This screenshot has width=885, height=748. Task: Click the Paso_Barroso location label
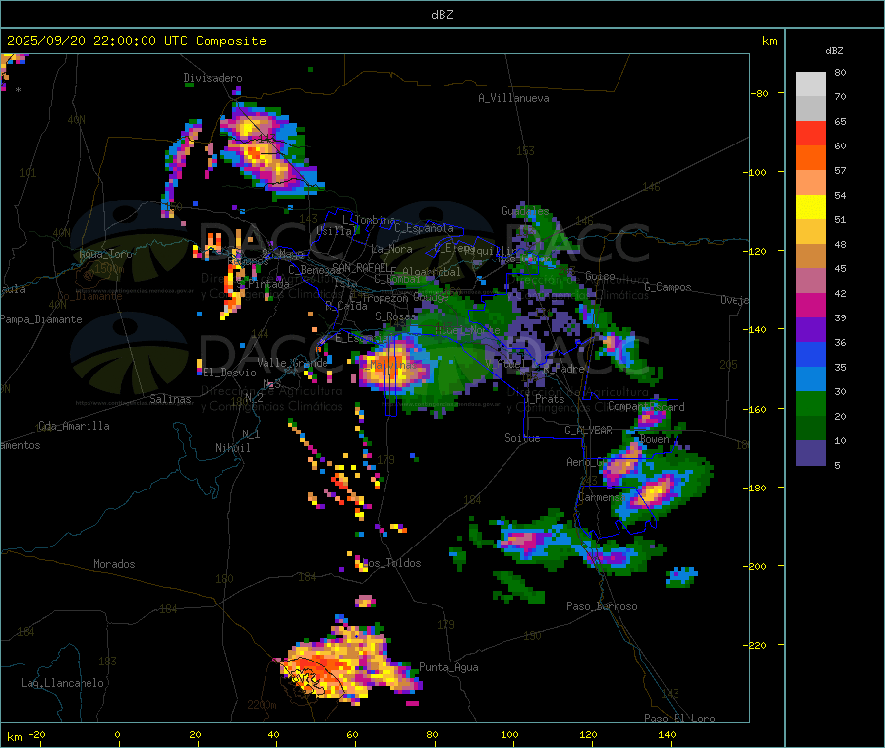pos(602,606)
